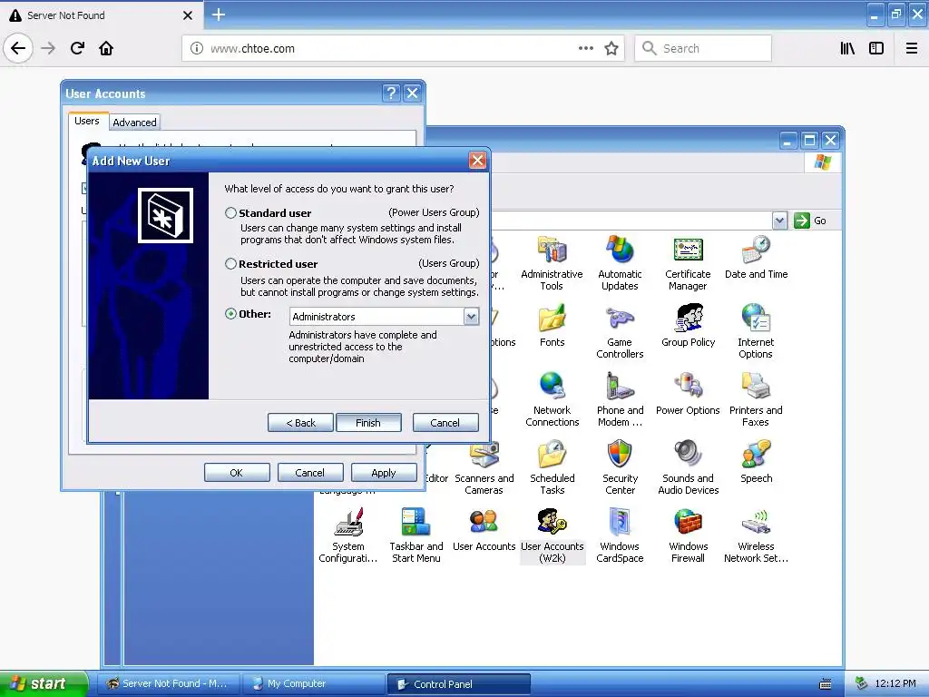Open Power Options icon
This screenshot has height=697, width=929.
(688, 394)
